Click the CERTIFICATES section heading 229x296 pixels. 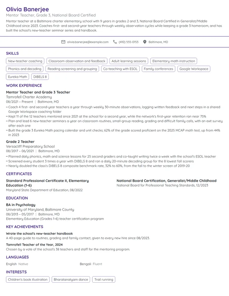pyautogui.click(x=19, y=174)
